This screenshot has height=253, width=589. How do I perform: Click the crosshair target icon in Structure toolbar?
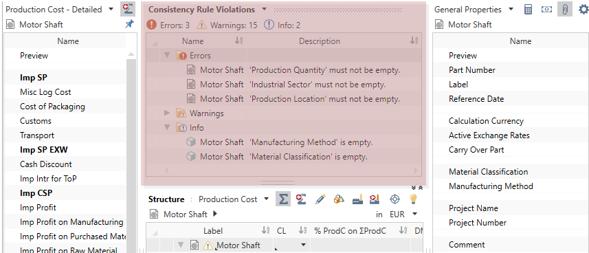(394, 199)
